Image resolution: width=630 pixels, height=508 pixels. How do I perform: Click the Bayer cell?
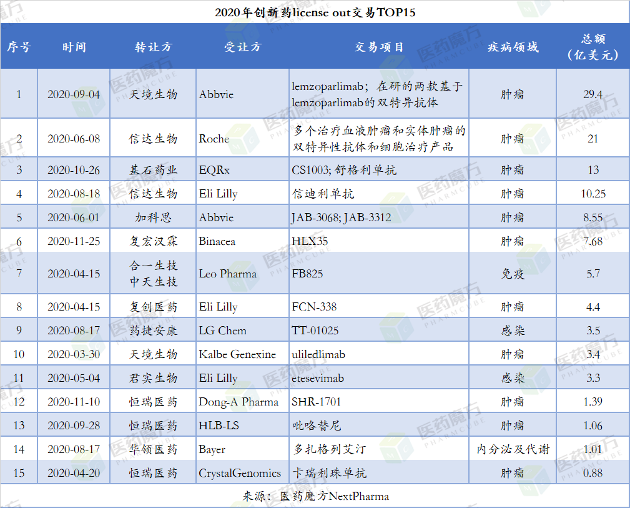point(212,449)
